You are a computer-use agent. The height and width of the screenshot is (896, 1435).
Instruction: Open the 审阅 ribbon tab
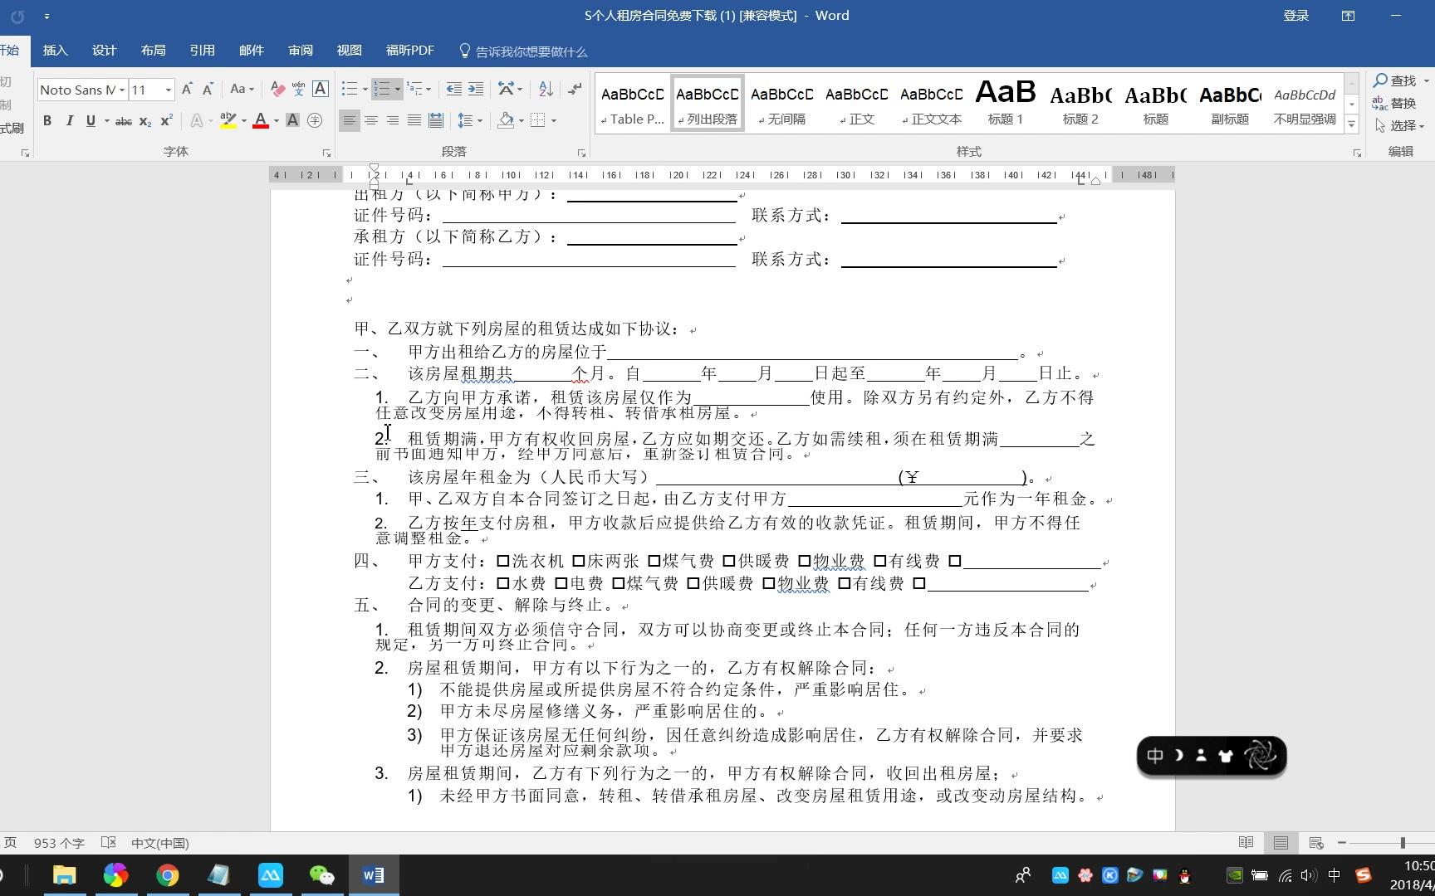pos(300,51)
